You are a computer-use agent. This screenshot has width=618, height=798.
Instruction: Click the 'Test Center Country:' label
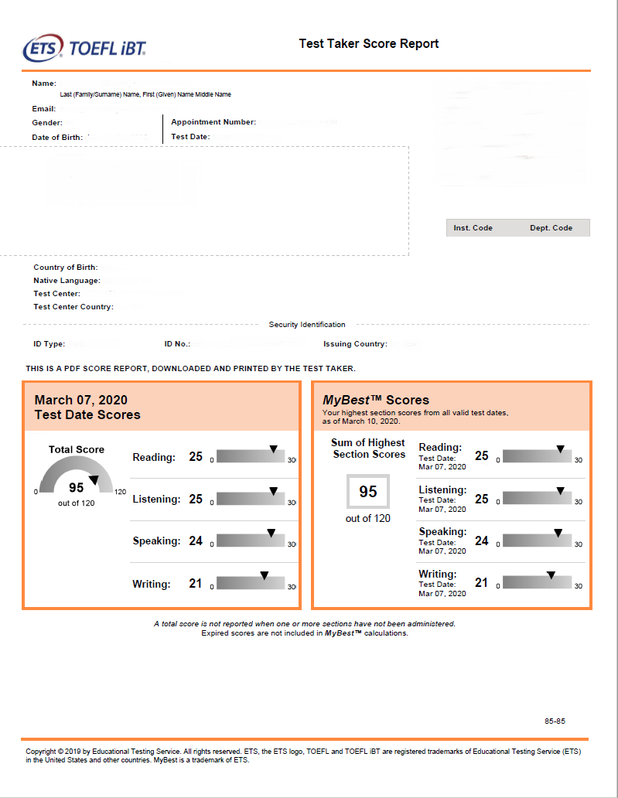[73, 307]
